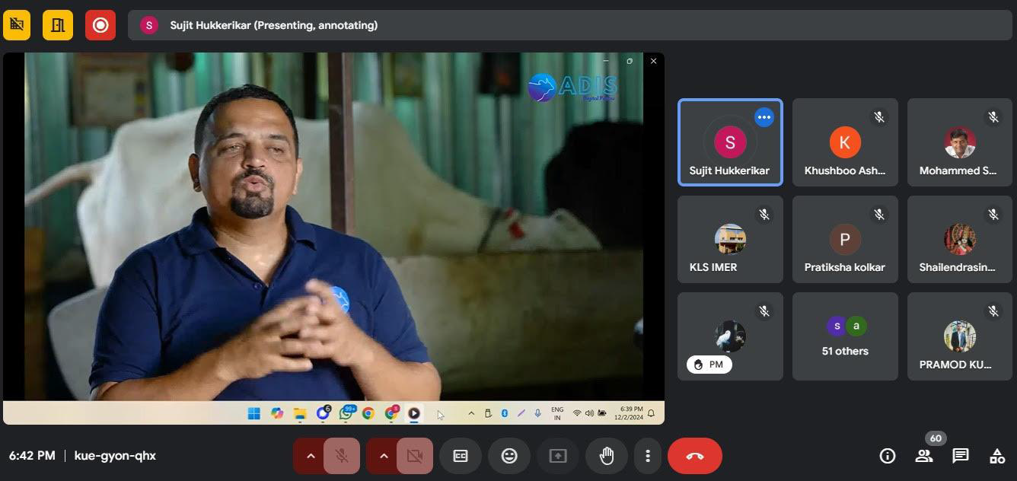
Task: Open options on Sujit Hukkerikar's tile
Action: pos(764,117)
